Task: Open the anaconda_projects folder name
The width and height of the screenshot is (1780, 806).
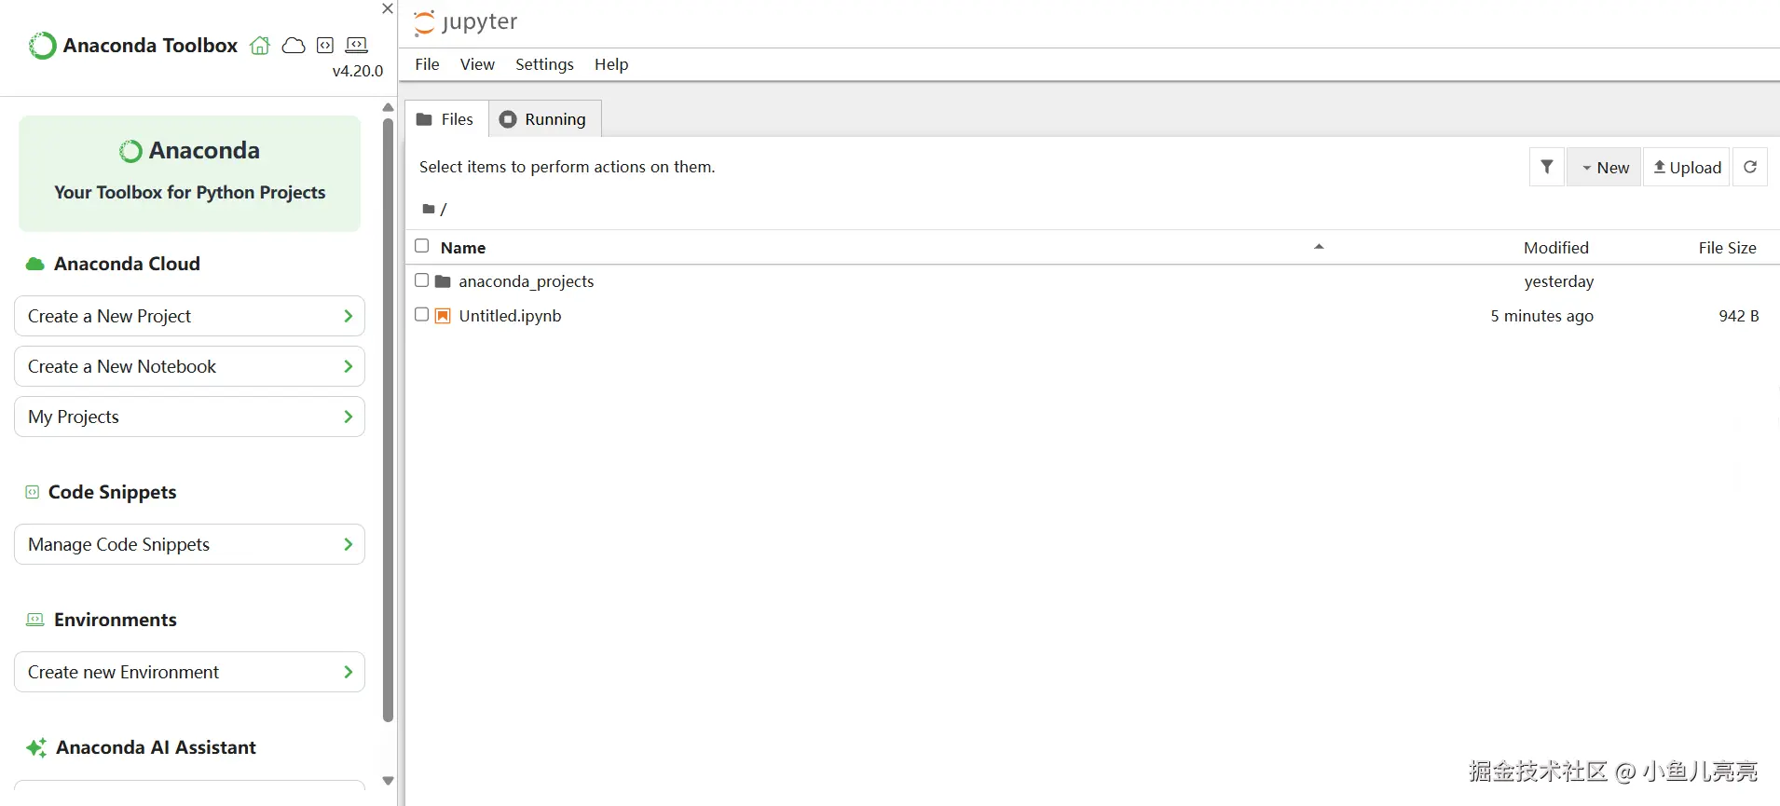Action: click(527, 281)
